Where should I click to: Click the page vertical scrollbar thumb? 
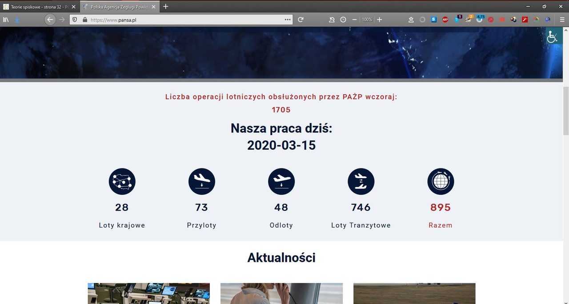tap(566, 111)
